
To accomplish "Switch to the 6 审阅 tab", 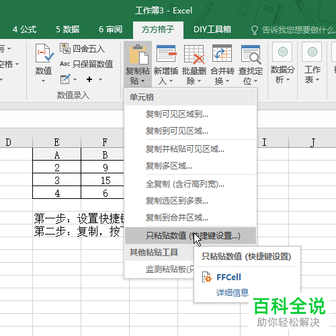I will pyautogui.click(x=111, y=30).
